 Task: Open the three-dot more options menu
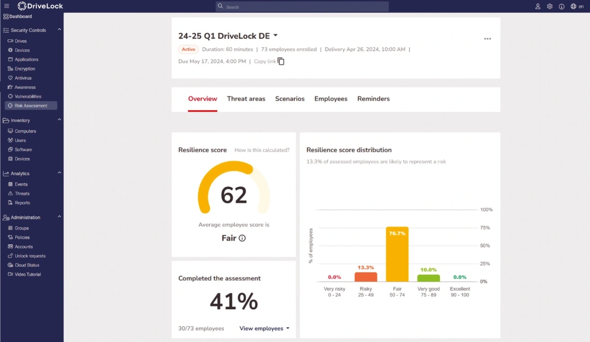coord(487,39)
